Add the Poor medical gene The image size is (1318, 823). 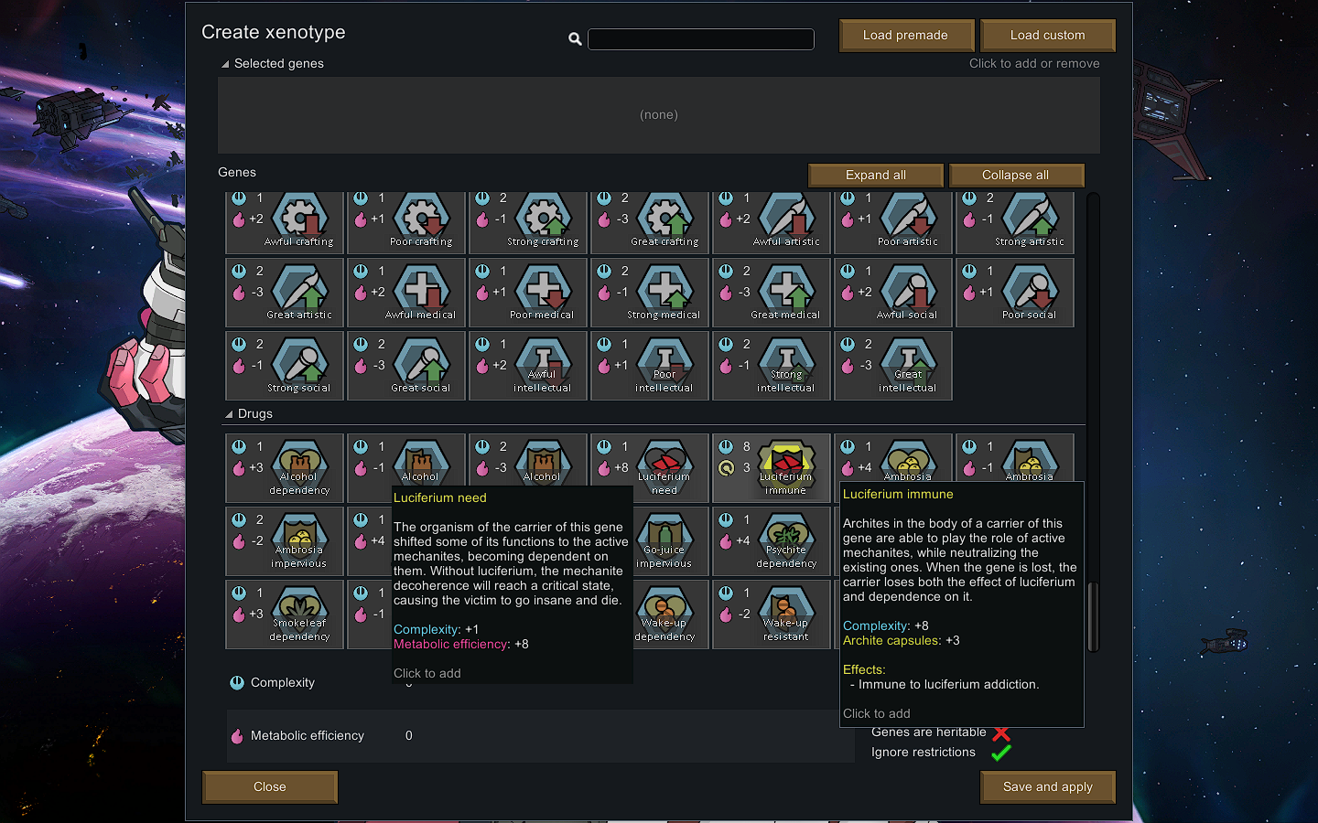[528, 293]
